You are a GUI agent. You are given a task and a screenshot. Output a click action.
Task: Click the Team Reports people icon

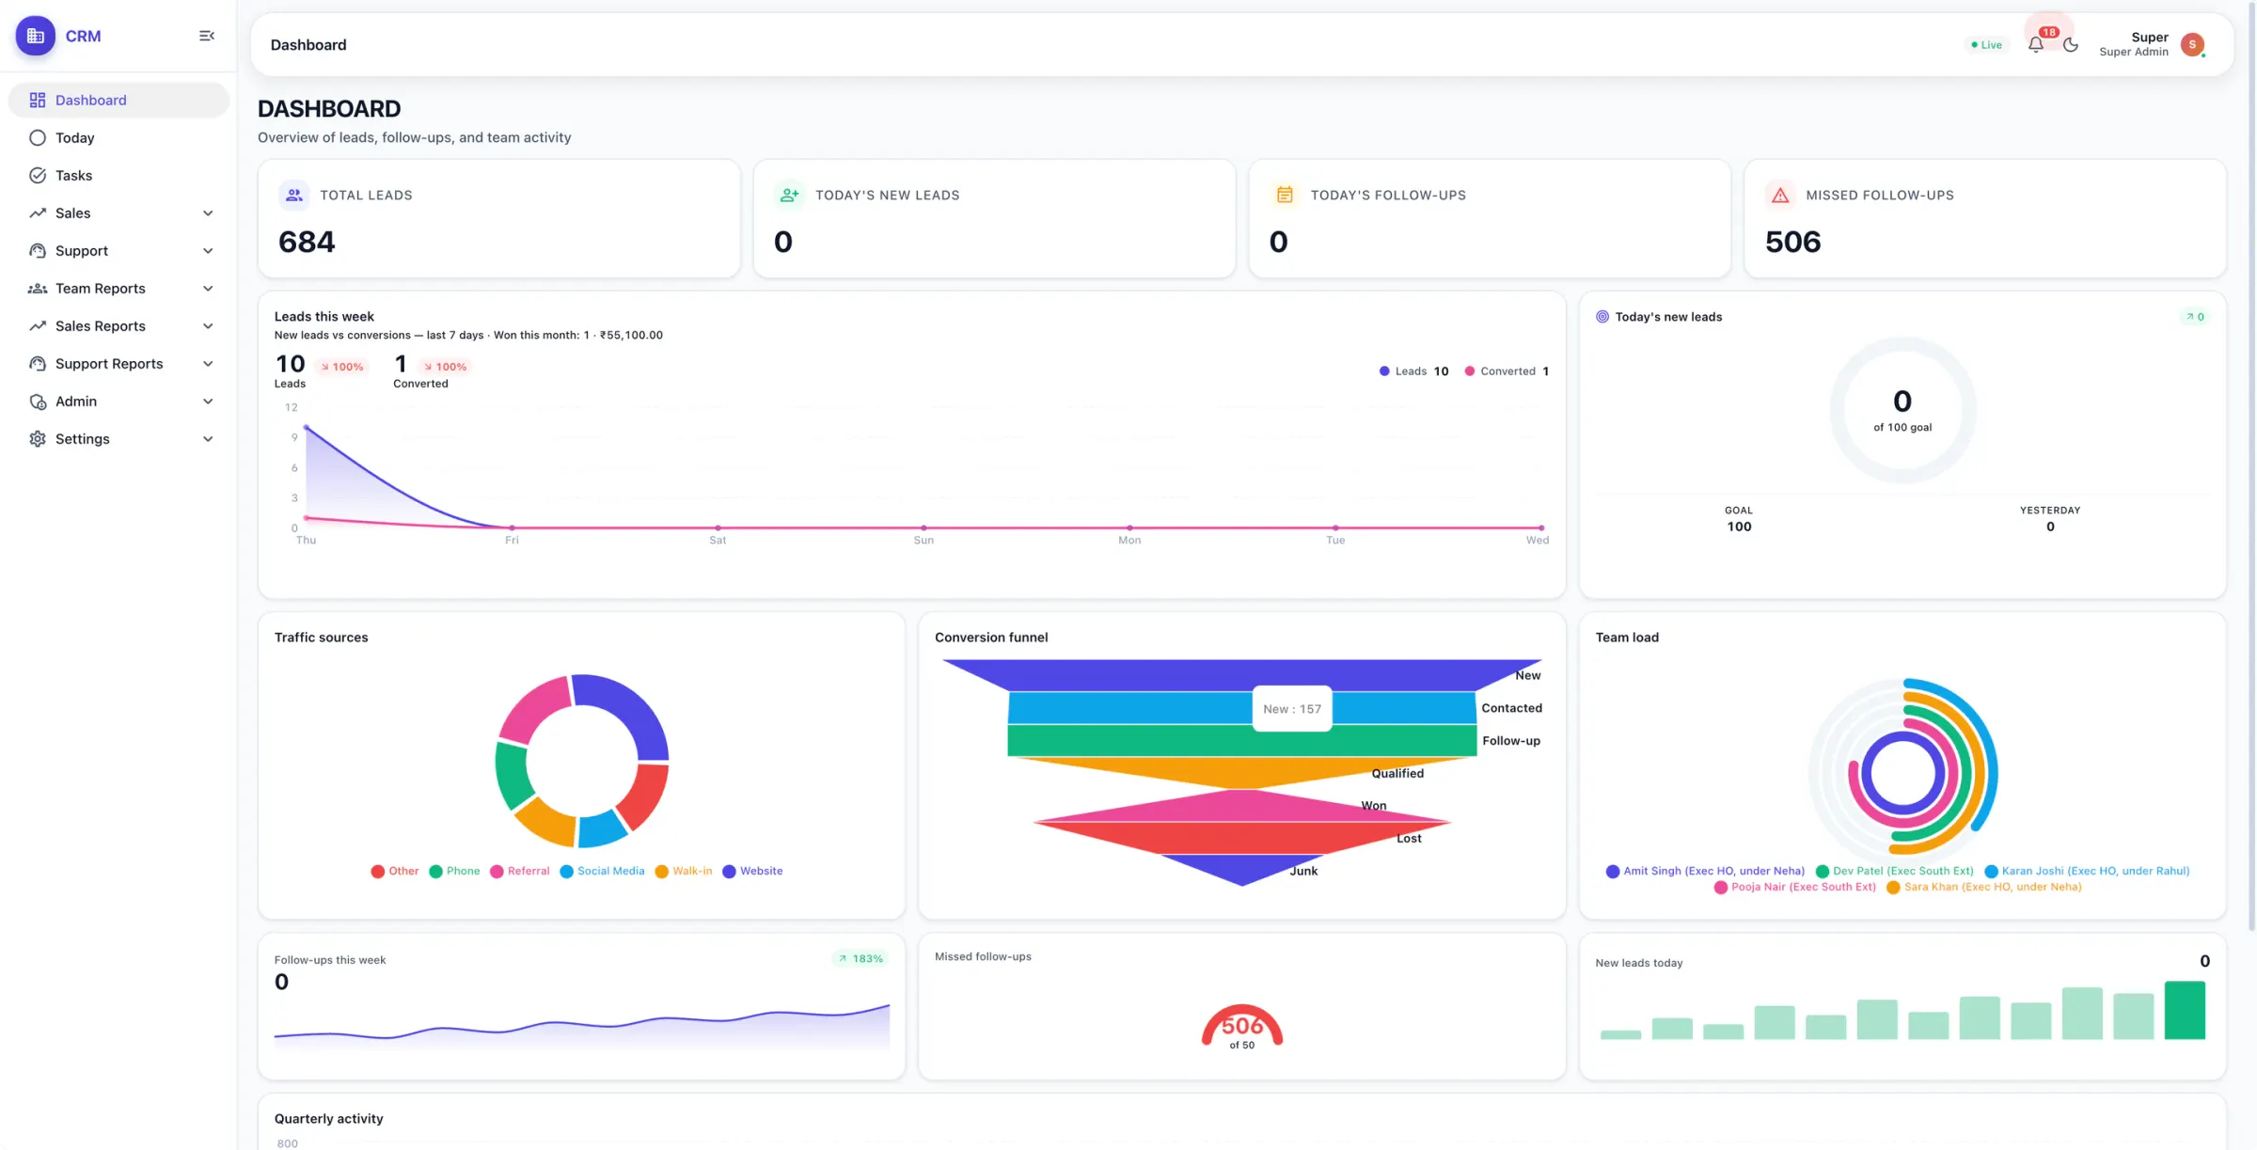[x=38, y=288]
